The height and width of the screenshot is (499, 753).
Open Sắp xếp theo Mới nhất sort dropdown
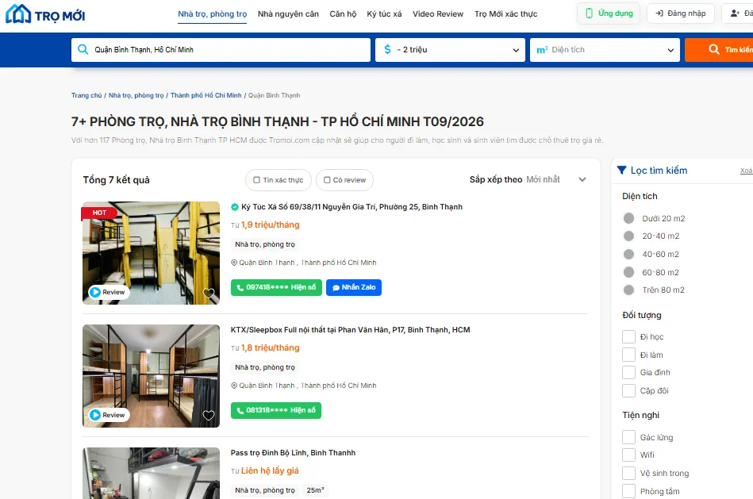click(x=528, y=179)
